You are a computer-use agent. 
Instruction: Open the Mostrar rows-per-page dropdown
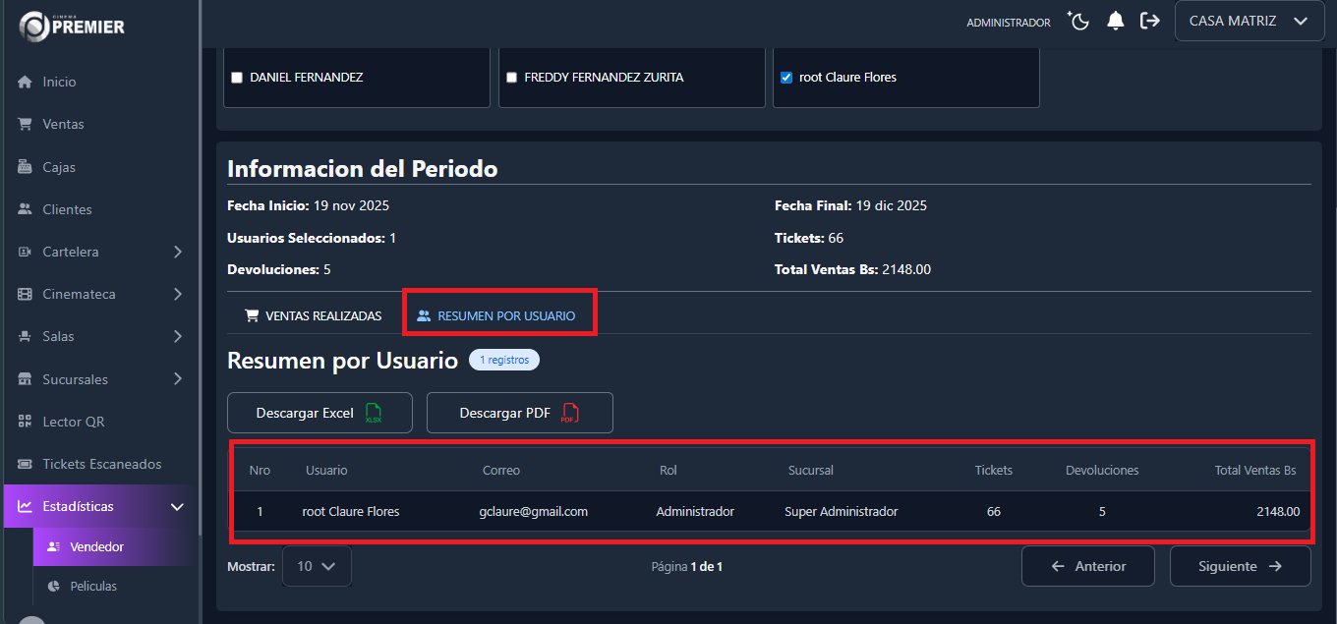tap(317, 566)
